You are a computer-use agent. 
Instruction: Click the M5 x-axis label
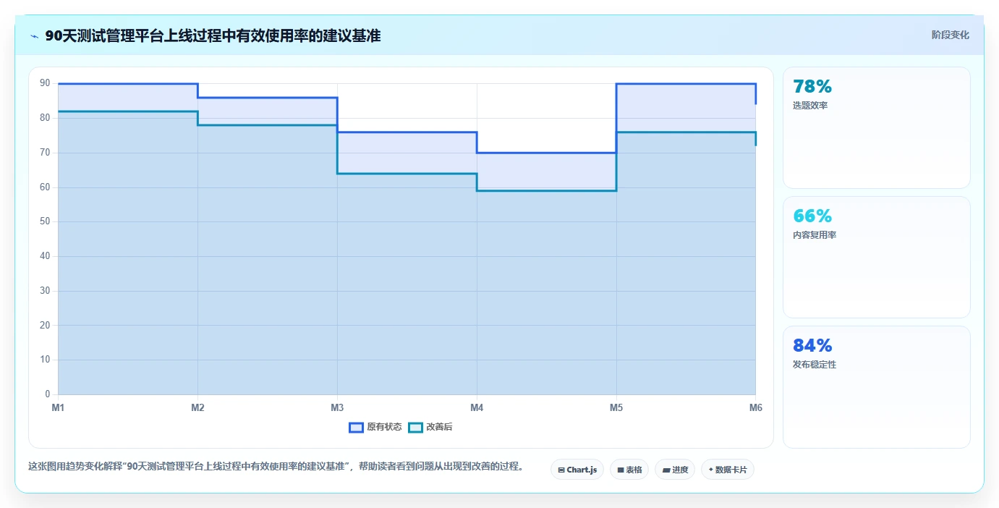click(x=616, y=407)
